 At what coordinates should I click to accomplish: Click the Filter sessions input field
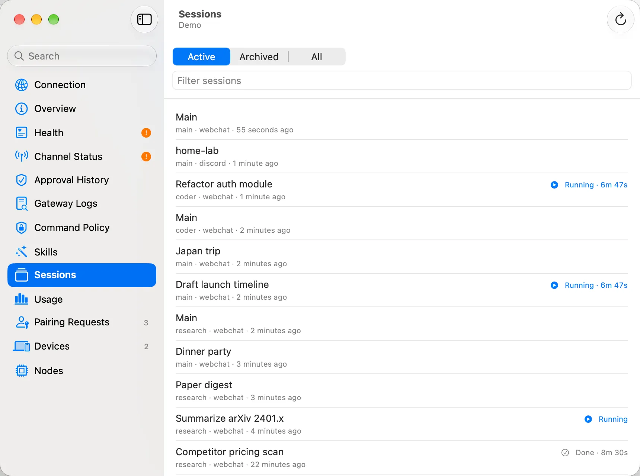(x=402, y=81)
